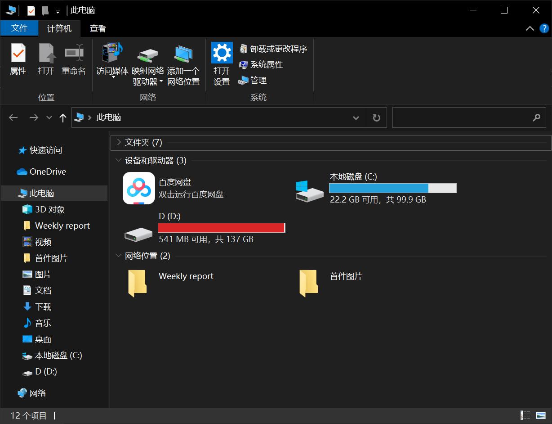
Task: Switch to the 查看 tab
Action: [x=98, y=28]
